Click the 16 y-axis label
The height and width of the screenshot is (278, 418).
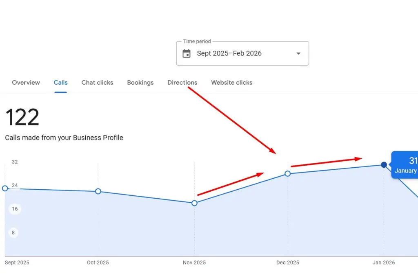click(x=15, y=209)
